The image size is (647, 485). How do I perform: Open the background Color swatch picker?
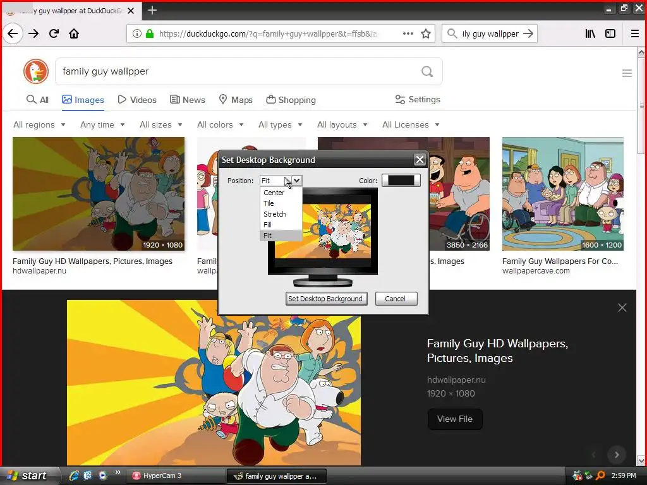(x=401, y=180)
